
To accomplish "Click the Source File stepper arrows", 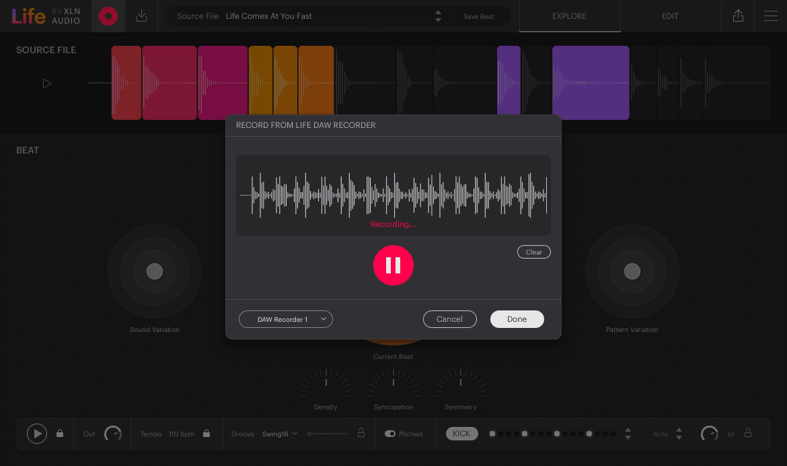I will coord(438,15).
